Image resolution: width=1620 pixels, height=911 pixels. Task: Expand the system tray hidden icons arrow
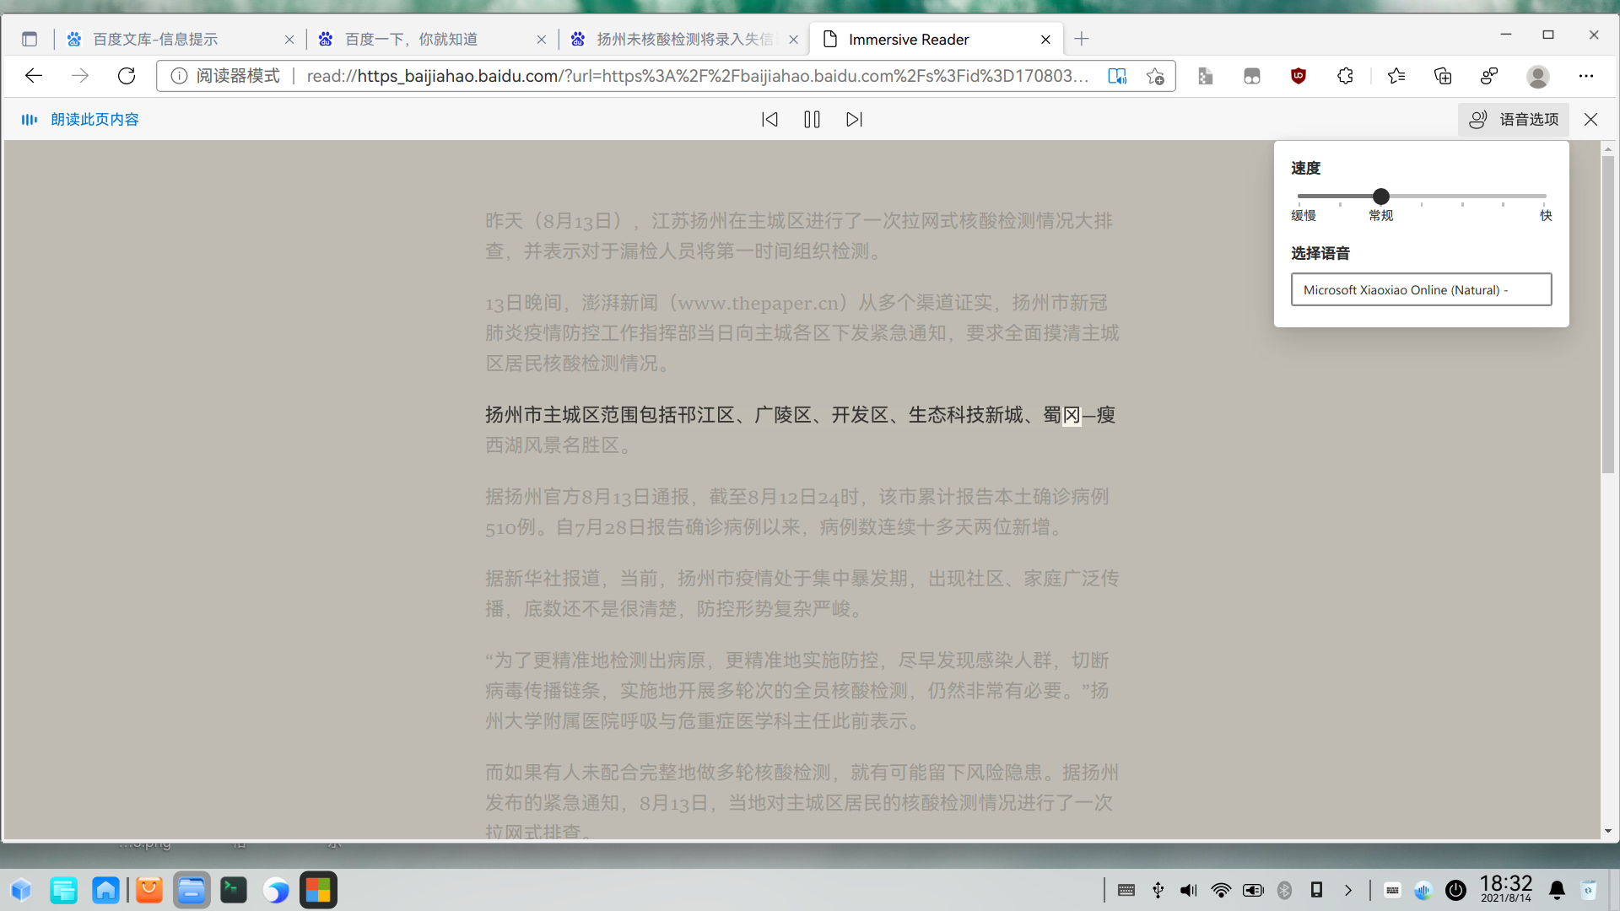click(1348, 890)
